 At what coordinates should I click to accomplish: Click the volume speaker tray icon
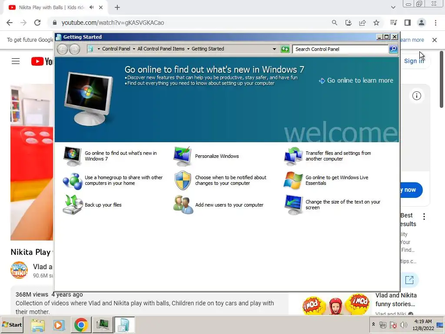point(403,325)
